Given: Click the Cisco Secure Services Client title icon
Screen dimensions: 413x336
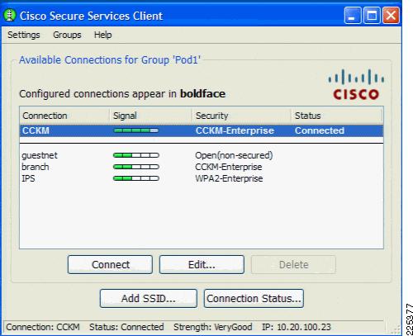Looking at the screenshot, I should coord(10,15).
